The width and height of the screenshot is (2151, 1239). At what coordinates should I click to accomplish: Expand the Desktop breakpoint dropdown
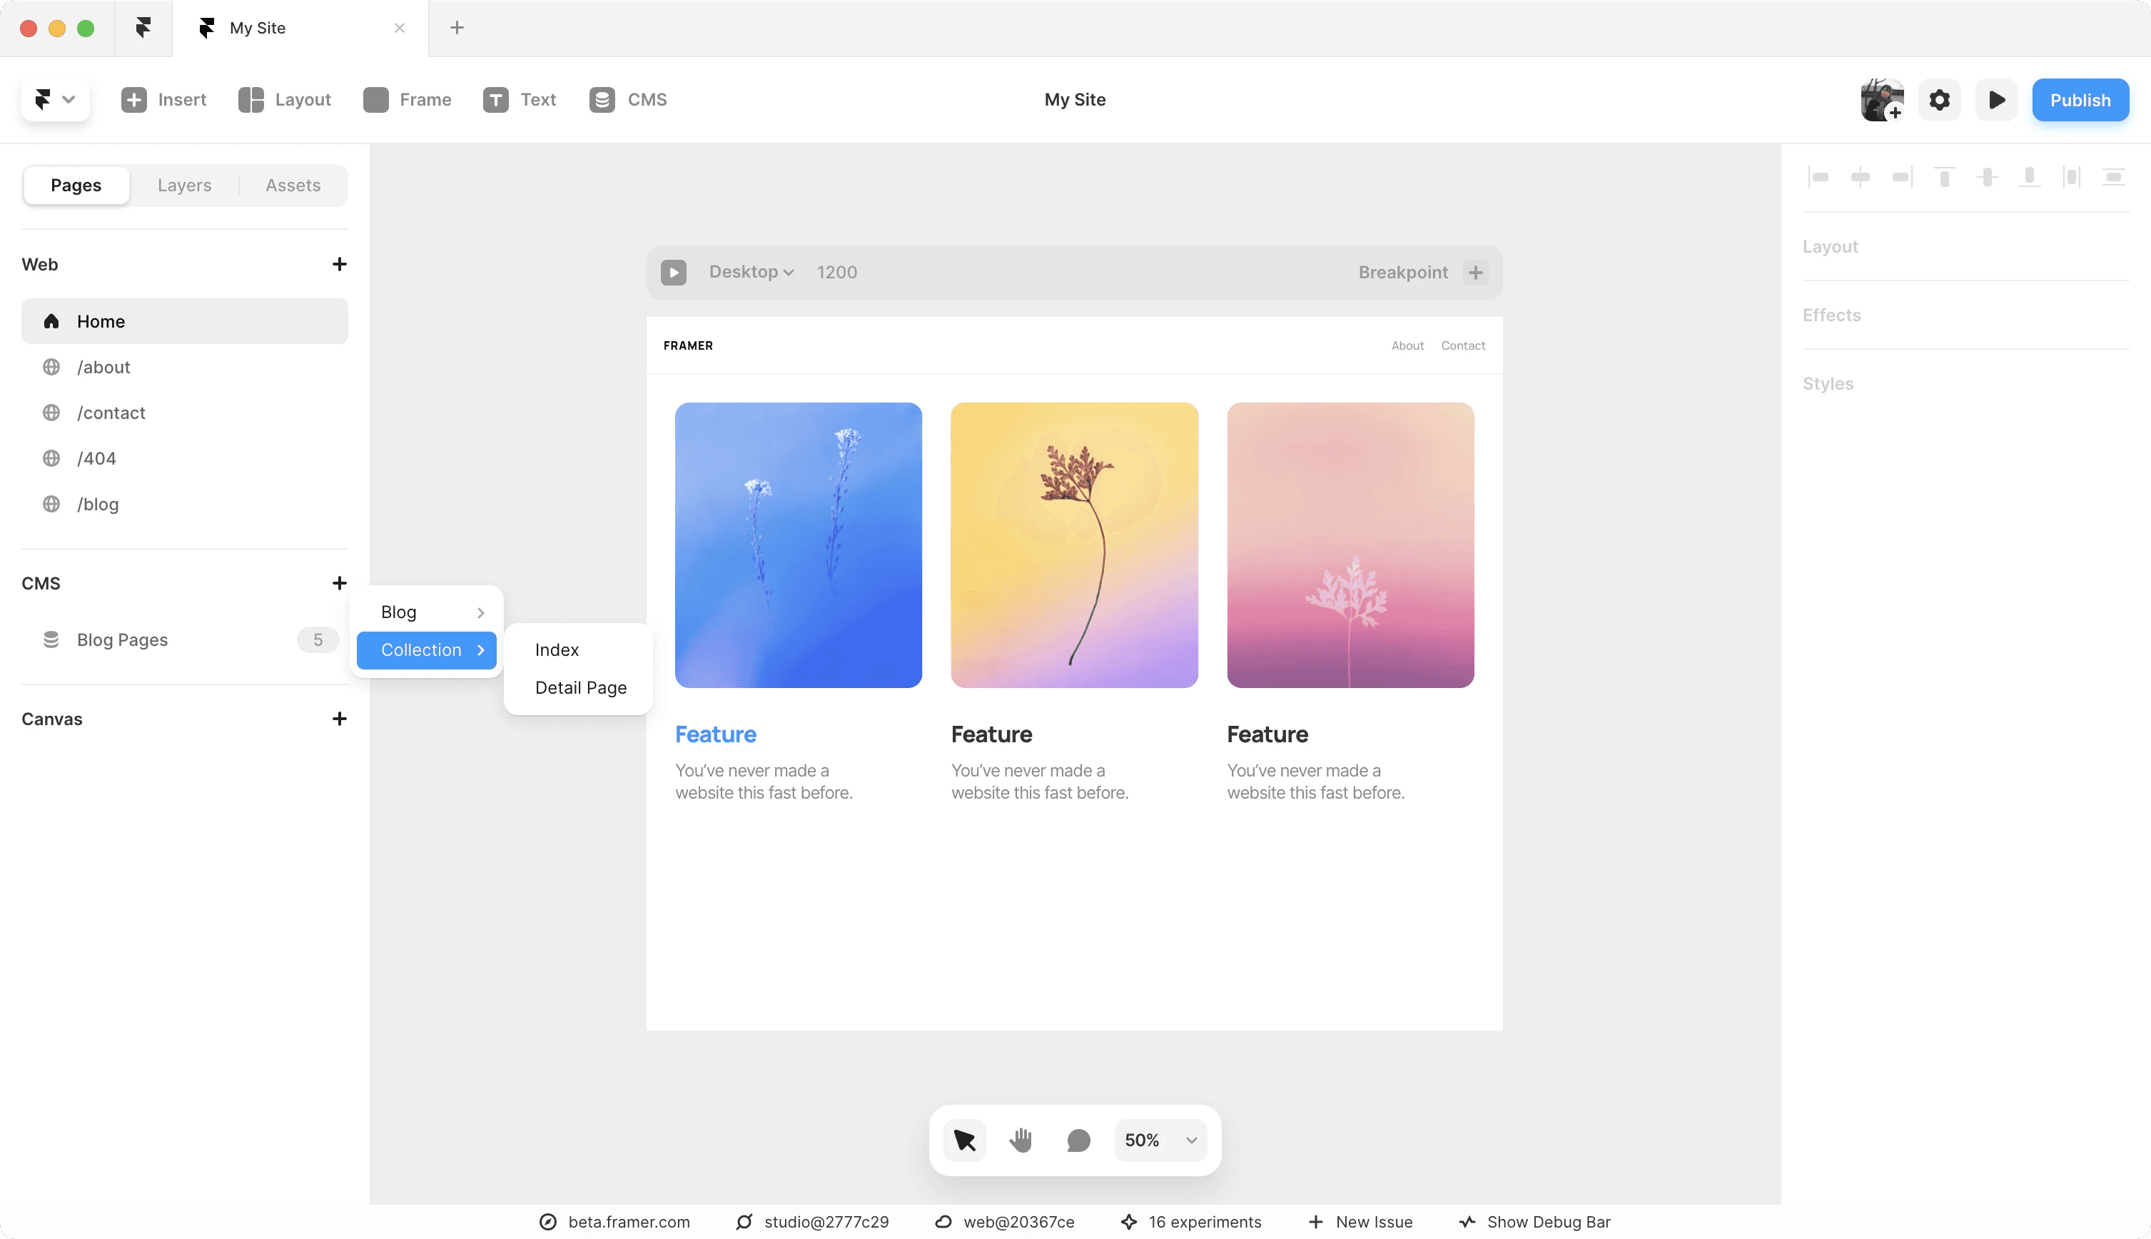pos(751,273)
